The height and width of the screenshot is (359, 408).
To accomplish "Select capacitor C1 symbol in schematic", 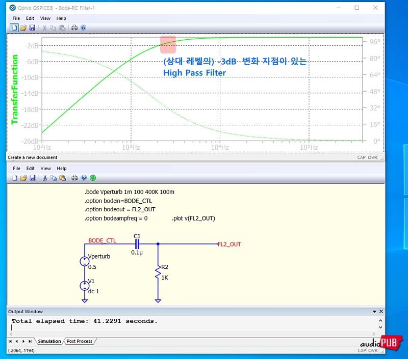I will [x=137, y=244].
